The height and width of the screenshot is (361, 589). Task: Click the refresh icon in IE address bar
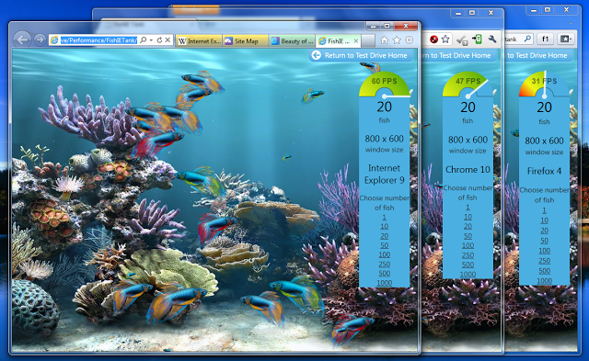point(159,39)
